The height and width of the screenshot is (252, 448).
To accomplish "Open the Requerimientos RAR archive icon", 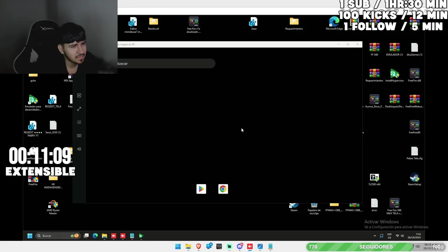I will (x=374, y=75).
